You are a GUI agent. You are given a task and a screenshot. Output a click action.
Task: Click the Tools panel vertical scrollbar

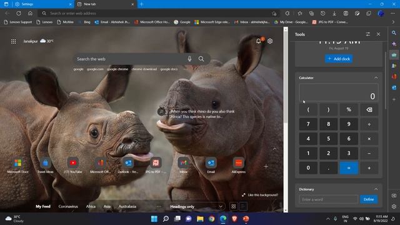point(386,81)
